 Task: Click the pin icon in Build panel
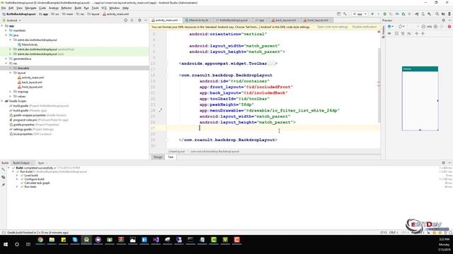pos(3,185)
